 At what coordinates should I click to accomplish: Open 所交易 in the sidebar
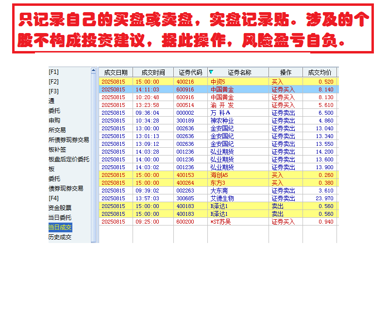tap(57, 130)
